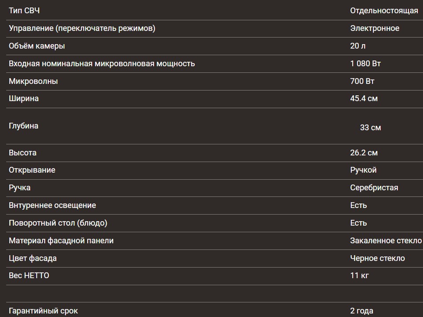Viewport: 423px width, 317px height.
Task: Click 'Управление (переключатель режимов)' label
Action: pos(82,28)
